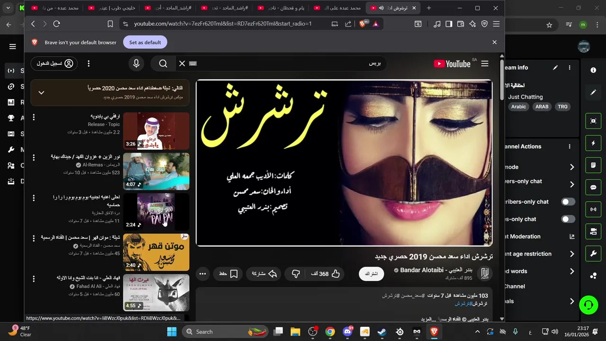Image resolution: width=606 pixels, height=341 pixels.
Task: Run YouTube search magnifier button
Action: [x=163, y=63]
